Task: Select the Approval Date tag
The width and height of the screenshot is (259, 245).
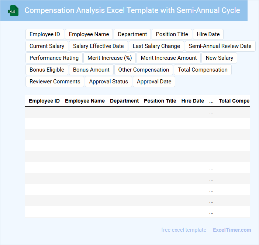Action: pos(154,82)
